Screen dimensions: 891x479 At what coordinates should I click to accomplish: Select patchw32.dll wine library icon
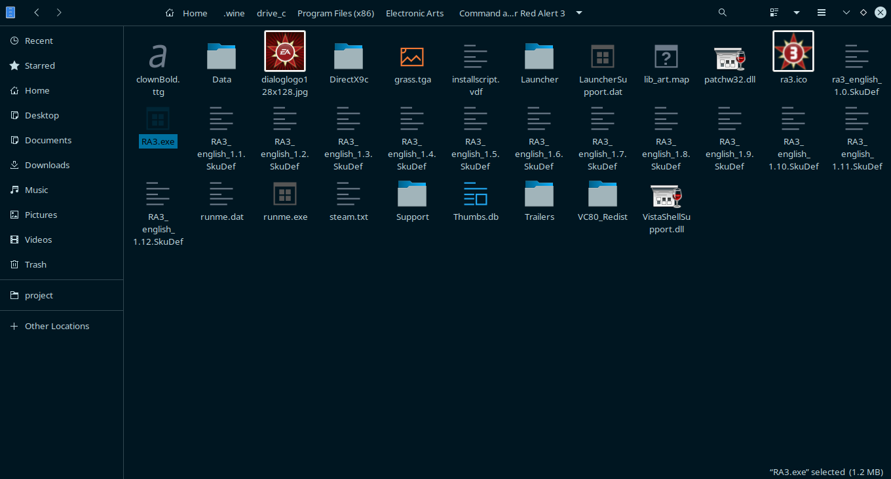coord(730,58)
